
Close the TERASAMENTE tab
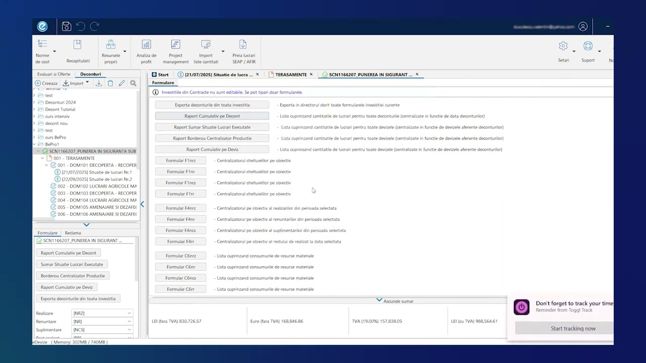click(x=311, y=75)
